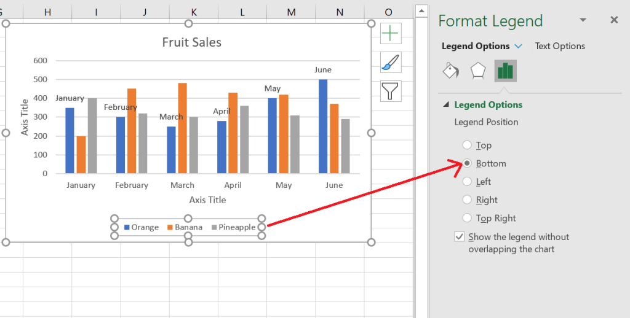Select Top Right legend position

point(467,218)
